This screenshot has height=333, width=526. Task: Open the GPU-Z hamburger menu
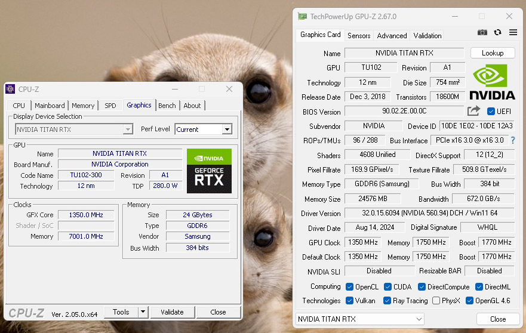coord(513,32)
